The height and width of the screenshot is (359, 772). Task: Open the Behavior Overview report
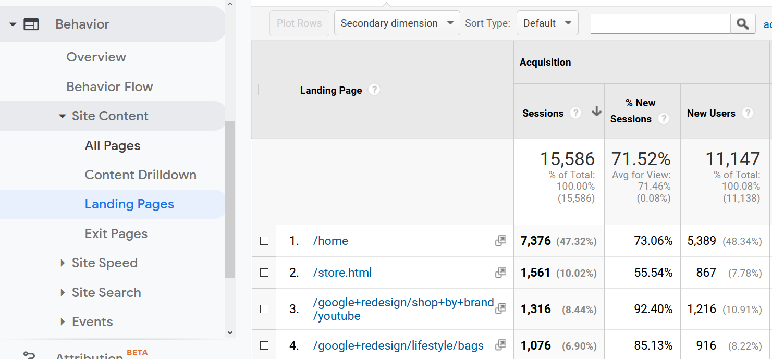pos(96,57)
